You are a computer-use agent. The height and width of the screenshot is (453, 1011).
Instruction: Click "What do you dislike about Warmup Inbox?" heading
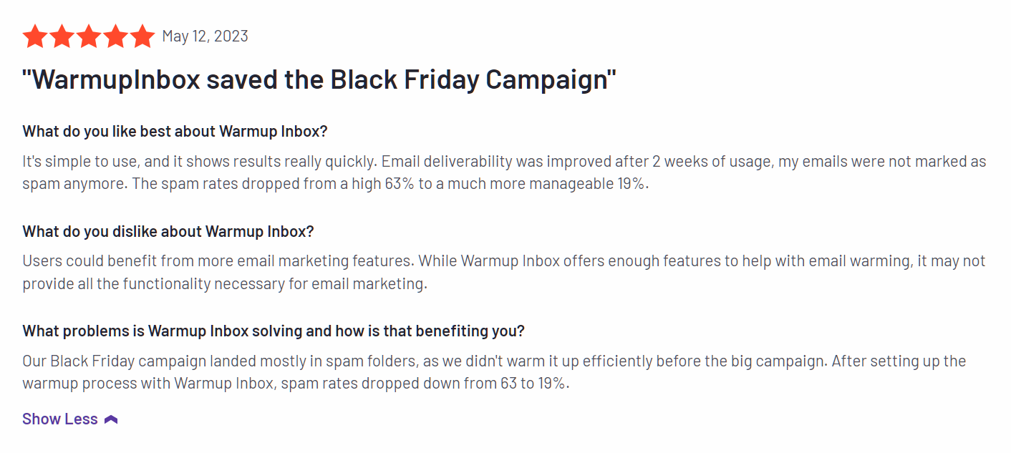click(x=168, y=232)
